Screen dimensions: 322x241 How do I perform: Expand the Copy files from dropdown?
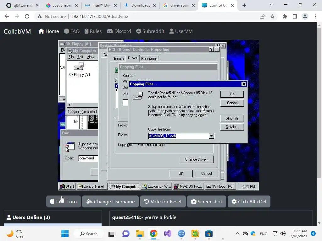coord(211,136)
